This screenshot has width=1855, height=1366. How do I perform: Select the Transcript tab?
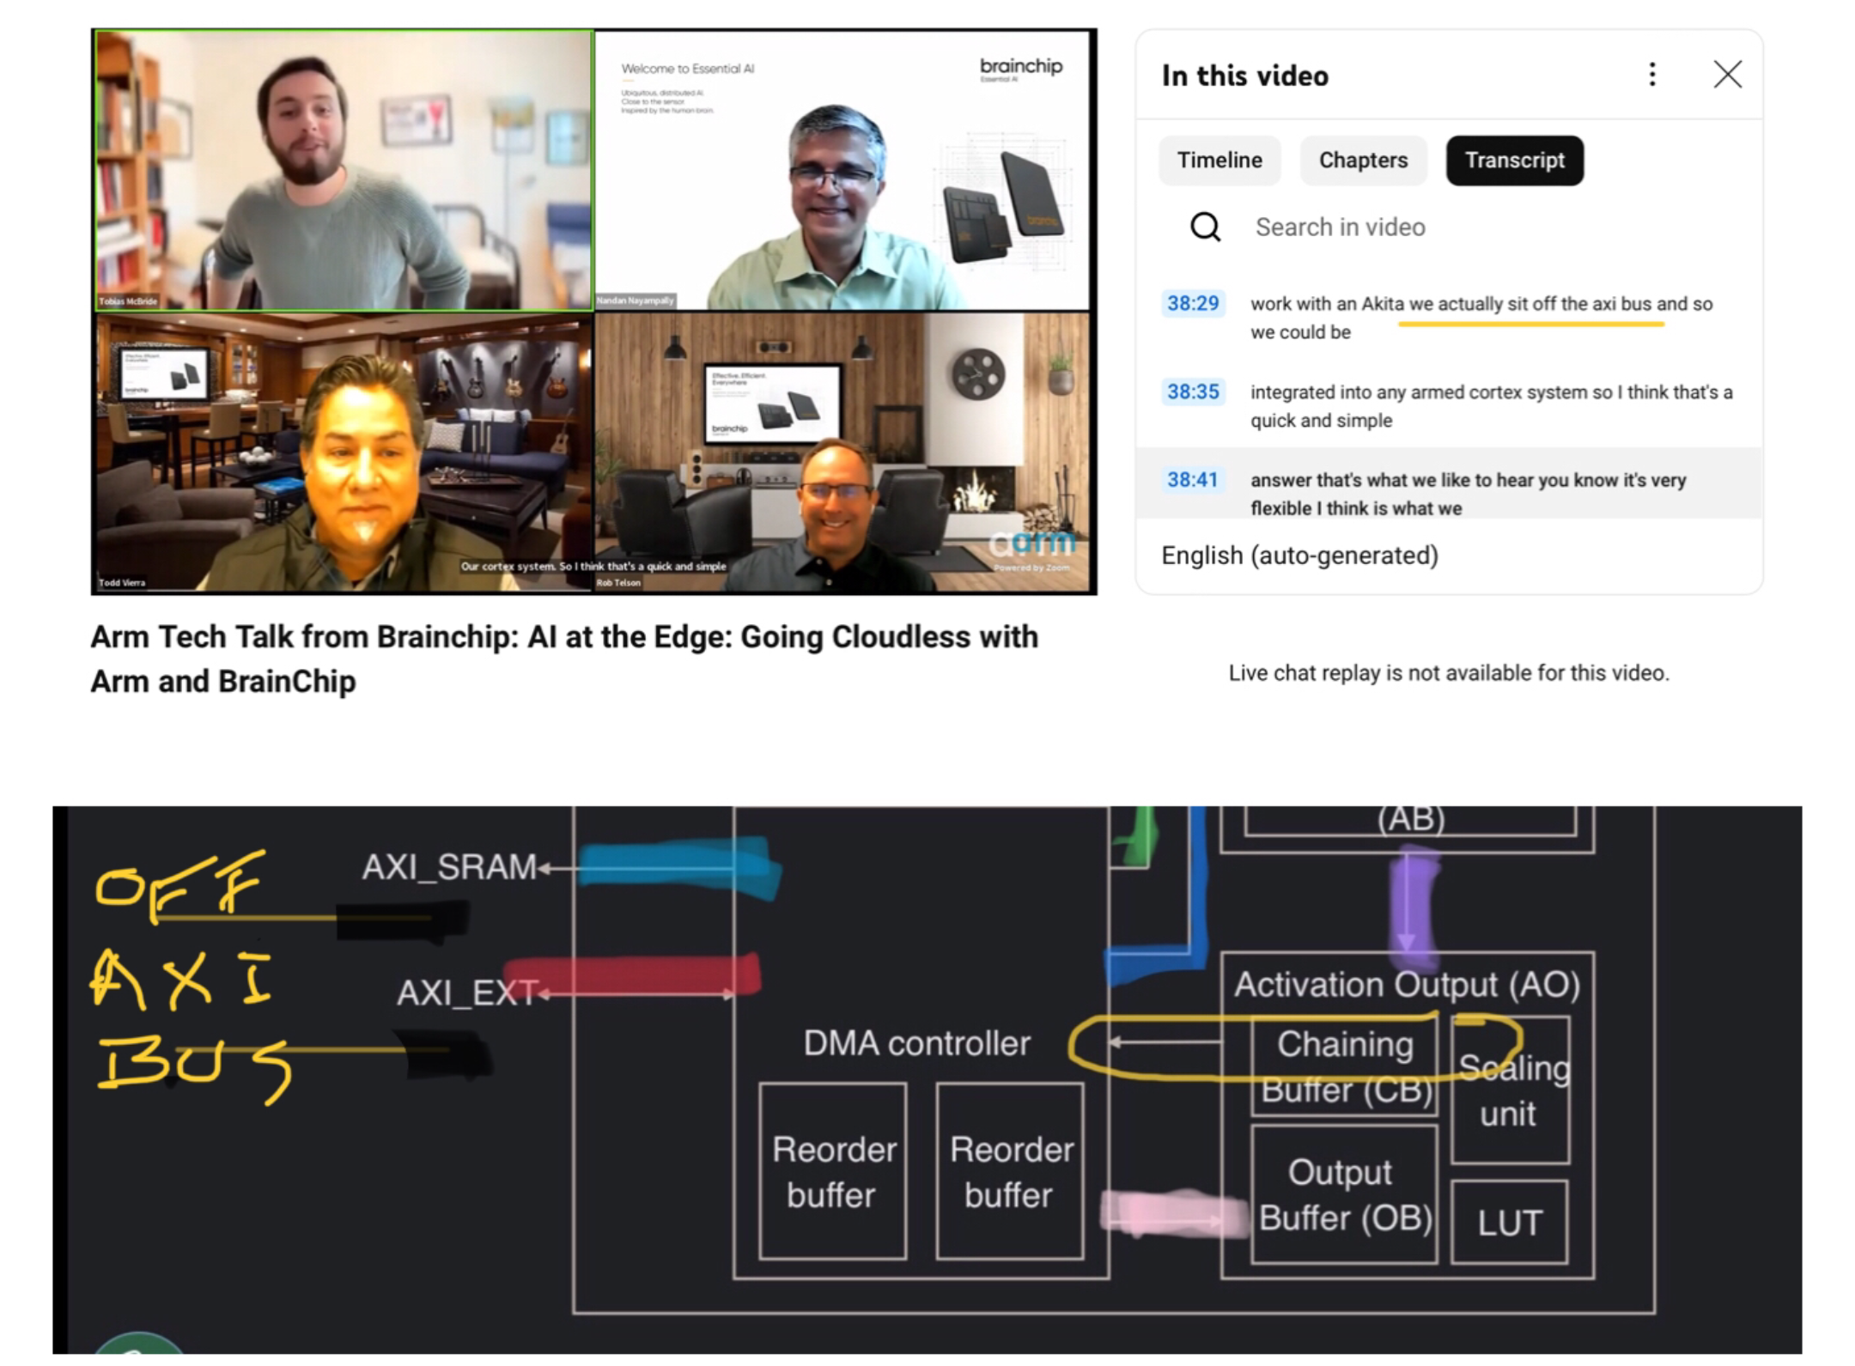coord(1514,161)
